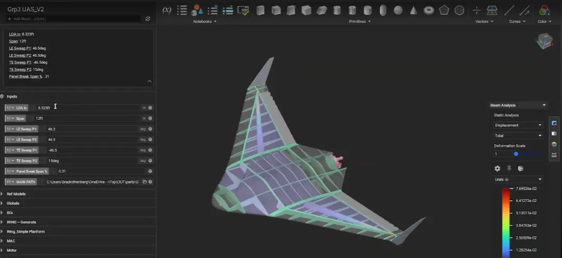Expand the WING – Generate group

coord(3,222)
